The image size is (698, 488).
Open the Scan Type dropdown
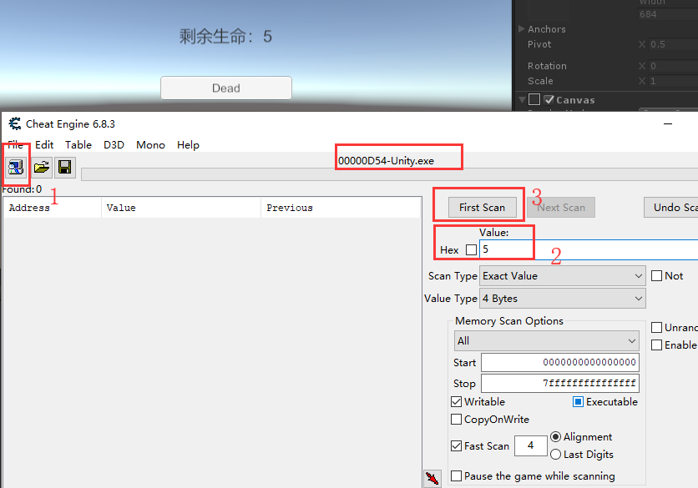562,275
